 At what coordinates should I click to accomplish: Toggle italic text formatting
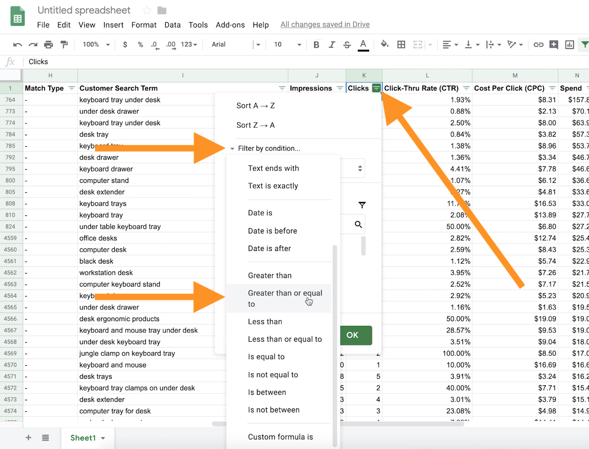click(x=332, y=45)
